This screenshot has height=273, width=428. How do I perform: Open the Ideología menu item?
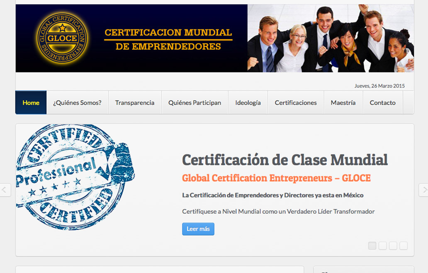click(248, 103)
